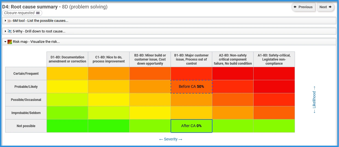Image resolution: width=339 pixels, height=147 pixels.
Task: Click Possible/Occasional cell under C1-8D Nice to do
Action: [109, 100]
